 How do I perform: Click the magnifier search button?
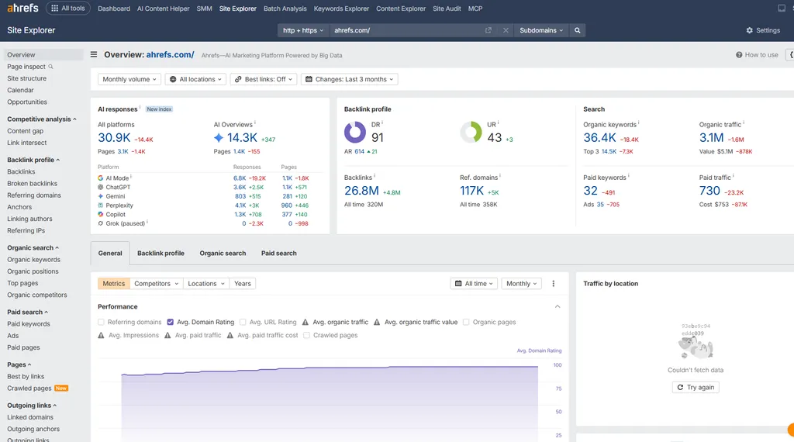pyautogui.click(x=577, y=30)
